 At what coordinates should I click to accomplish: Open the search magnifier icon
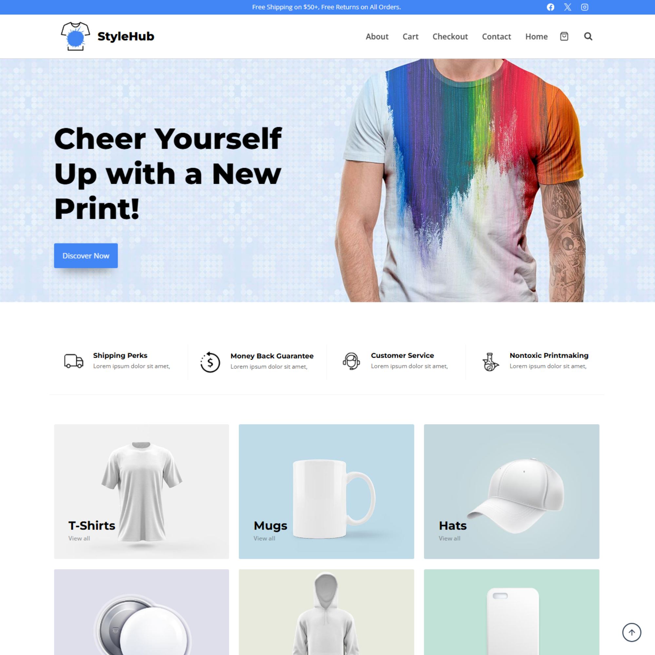coord(588,36)
